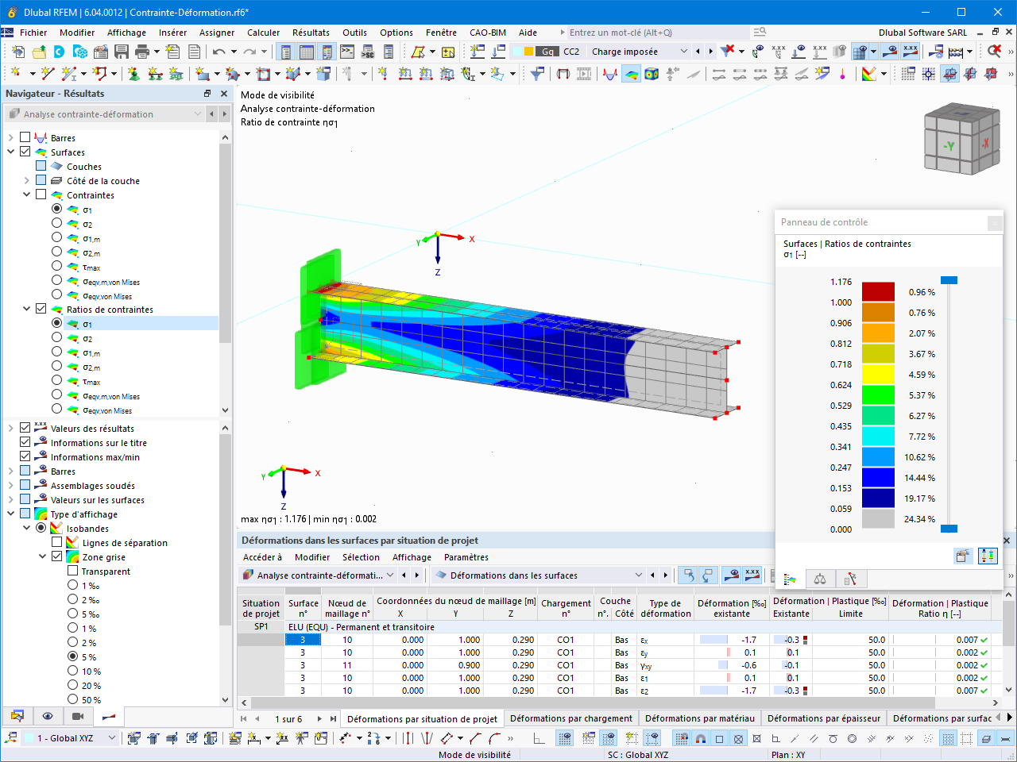This screenshot has width=1017, height=762.
Task: Click the result values x.xx toolbar icon
Action: [911, 52]
